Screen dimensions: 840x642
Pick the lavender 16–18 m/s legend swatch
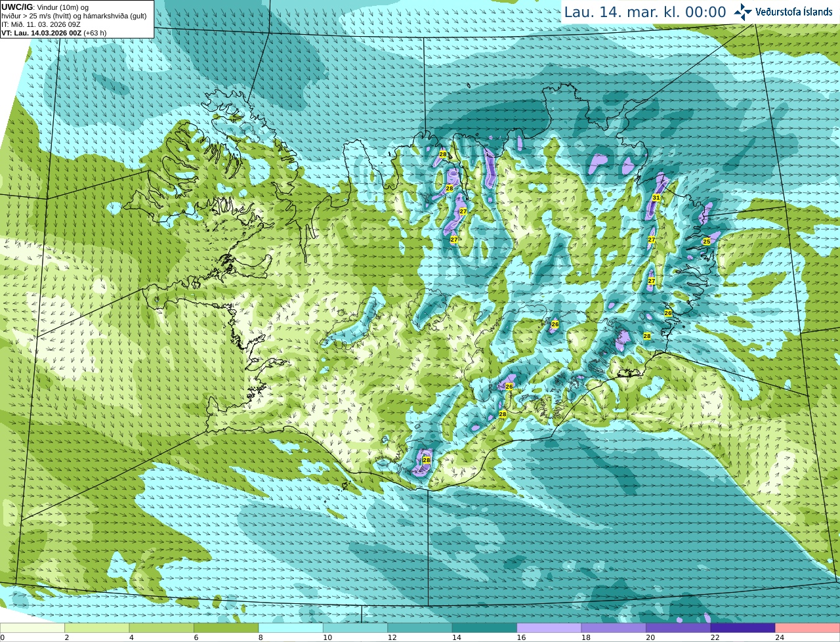[x=549, y=628]
